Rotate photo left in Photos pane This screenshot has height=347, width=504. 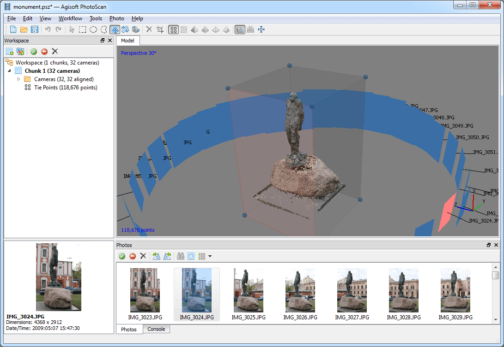coord(167,256)
